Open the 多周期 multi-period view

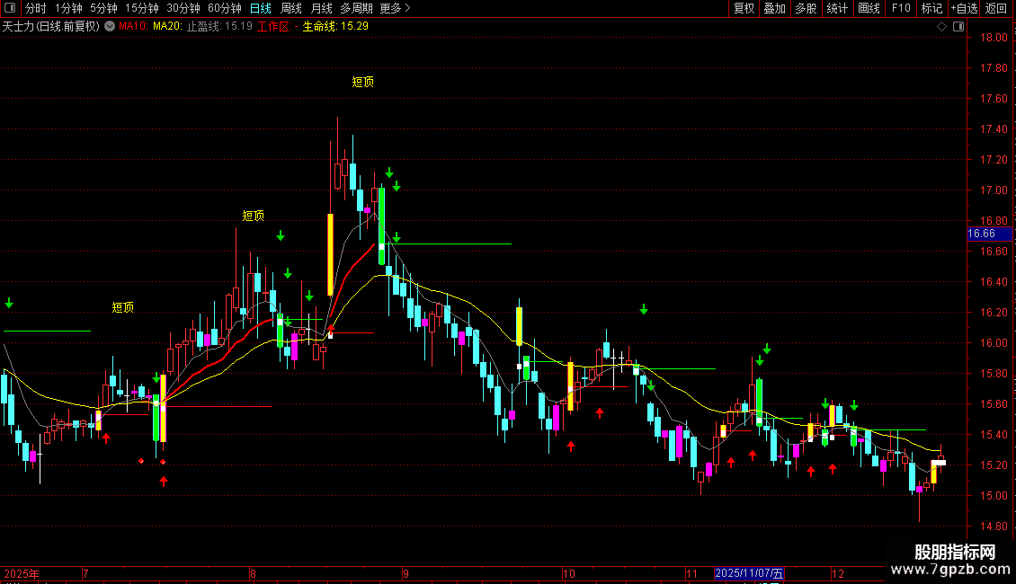point(356,8)
